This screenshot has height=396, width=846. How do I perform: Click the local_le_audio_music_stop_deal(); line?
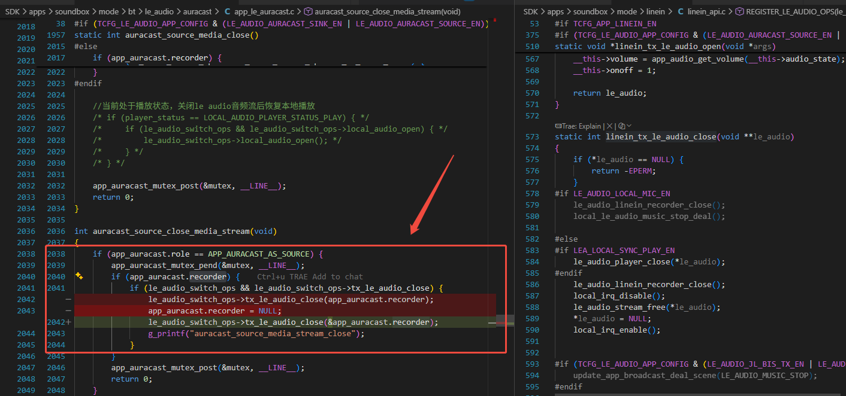point(649,217)
